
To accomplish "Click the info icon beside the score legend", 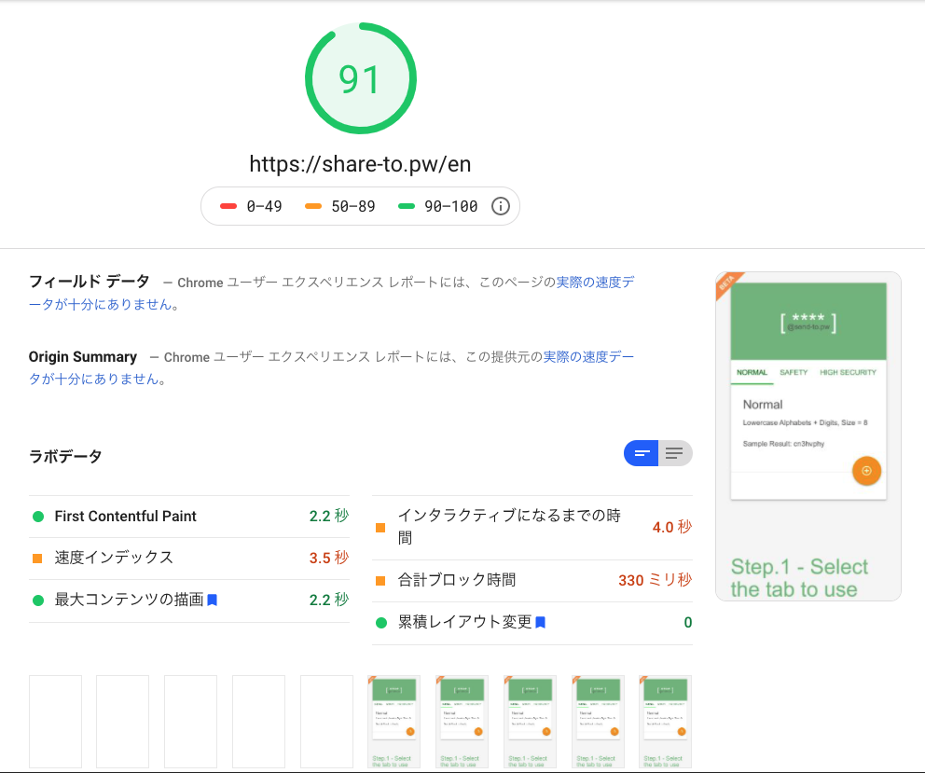I will 501,205.
